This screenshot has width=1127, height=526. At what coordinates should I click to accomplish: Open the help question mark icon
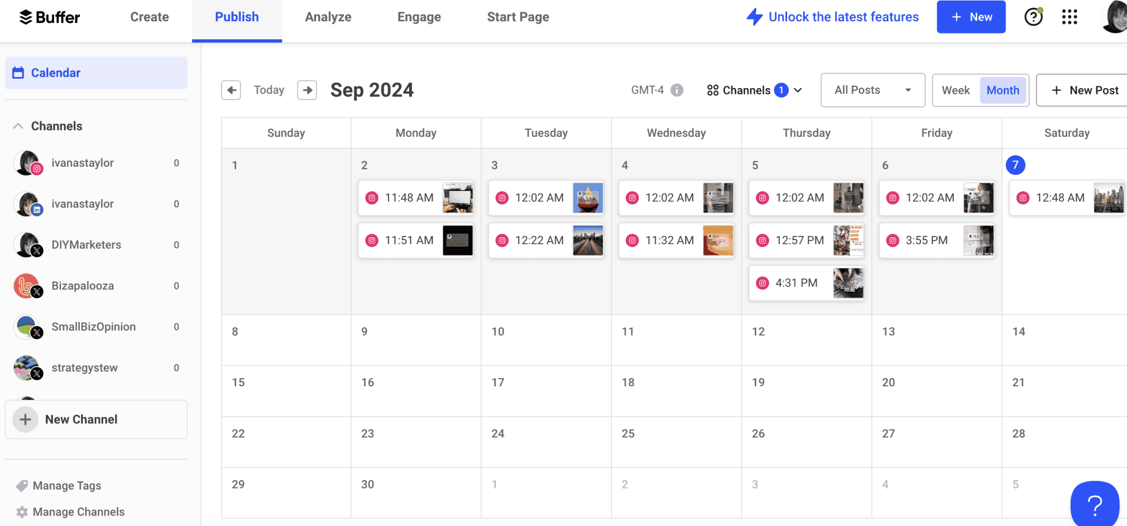[1033, 16]
